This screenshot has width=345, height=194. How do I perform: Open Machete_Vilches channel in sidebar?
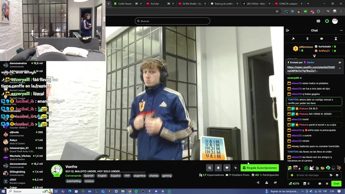23,157
